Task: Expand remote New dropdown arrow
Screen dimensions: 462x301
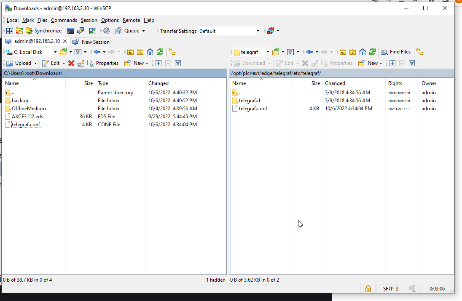Action: [x=381, y=63]
